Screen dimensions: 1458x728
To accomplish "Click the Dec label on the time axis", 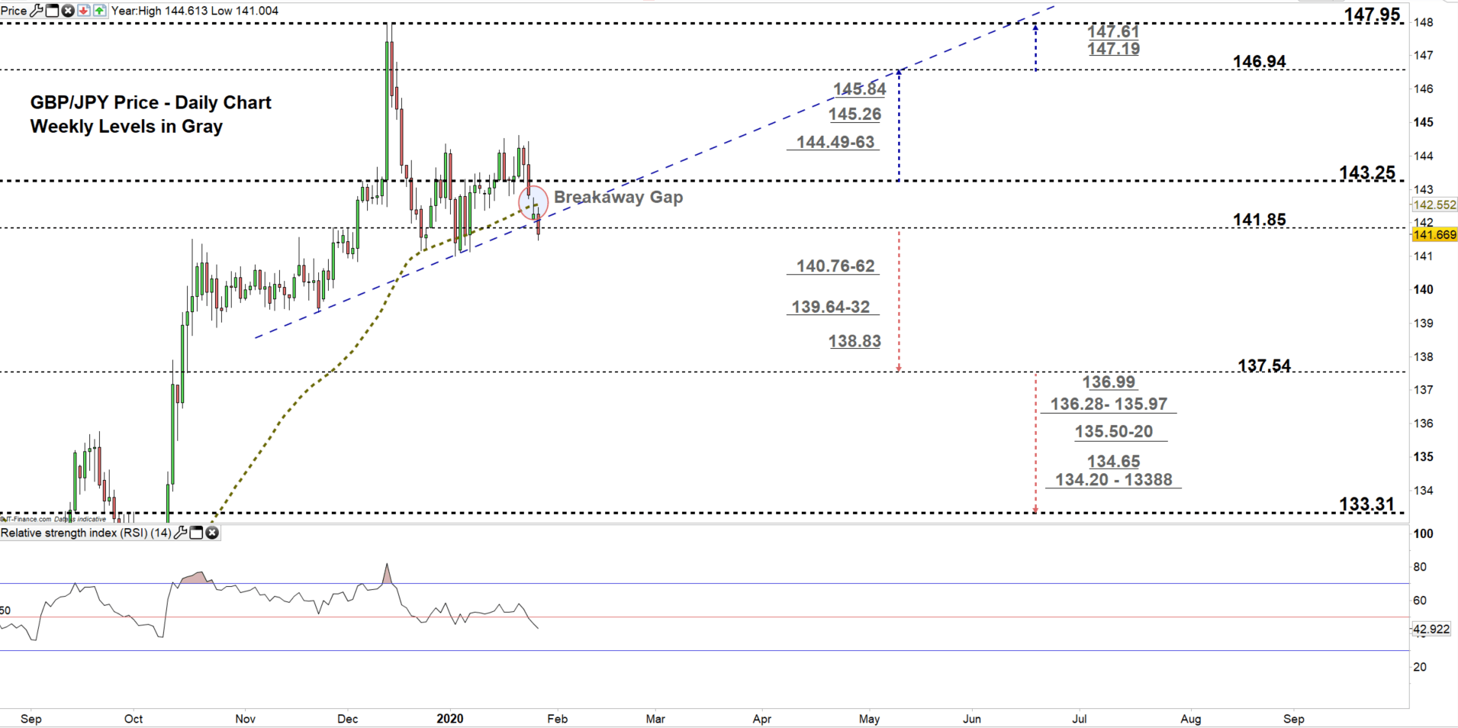I will [x=348, y=719].
